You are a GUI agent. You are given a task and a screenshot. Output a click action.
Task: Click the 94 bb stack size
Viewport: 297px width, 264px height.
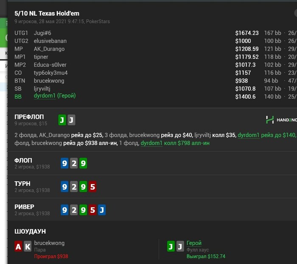click(271, 81)
